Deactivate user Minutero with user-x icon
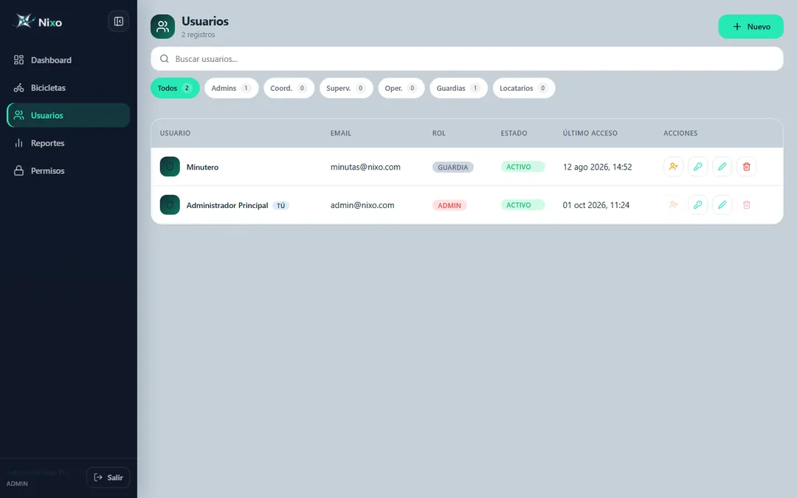The height and width of the screenshot is (498, 797). (x=674, y=167)
